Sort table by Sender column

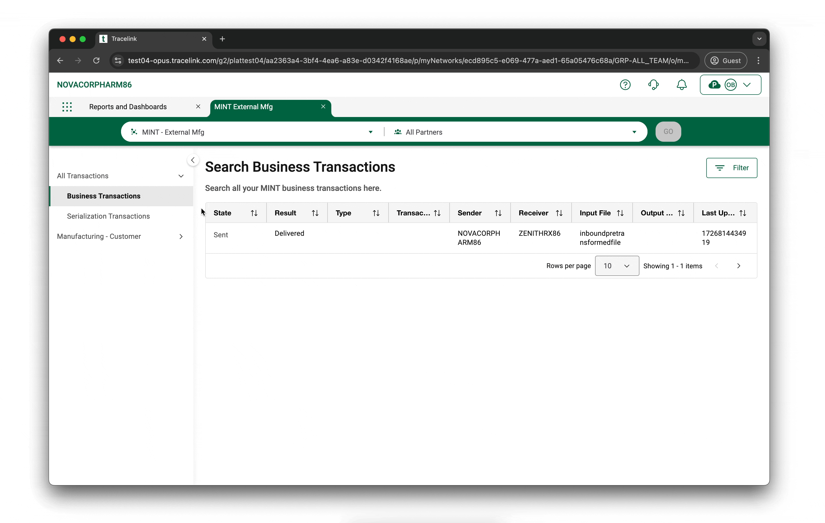[x=498, y=213]
